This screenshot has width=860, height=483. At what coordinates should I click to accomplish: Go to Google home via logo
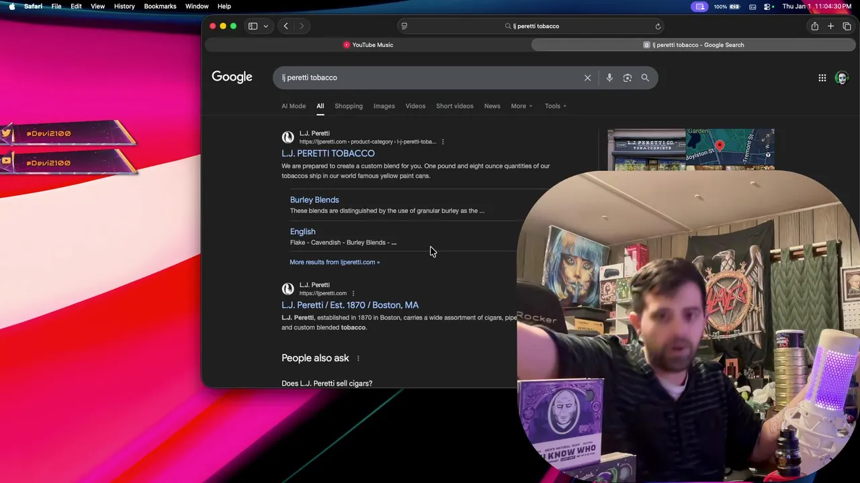pos(232,77)
